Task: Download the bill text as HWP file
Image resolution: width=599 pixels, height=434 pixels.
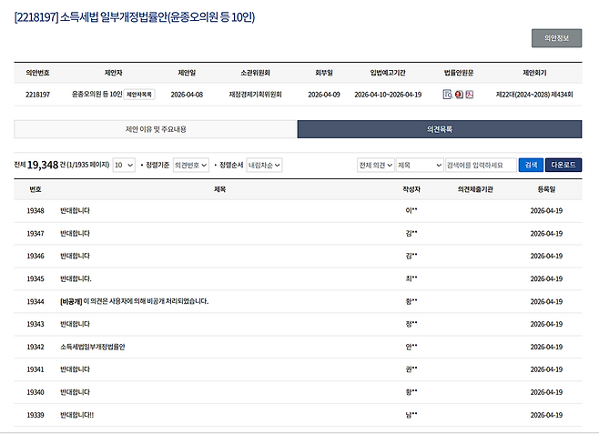Action: 459,95
